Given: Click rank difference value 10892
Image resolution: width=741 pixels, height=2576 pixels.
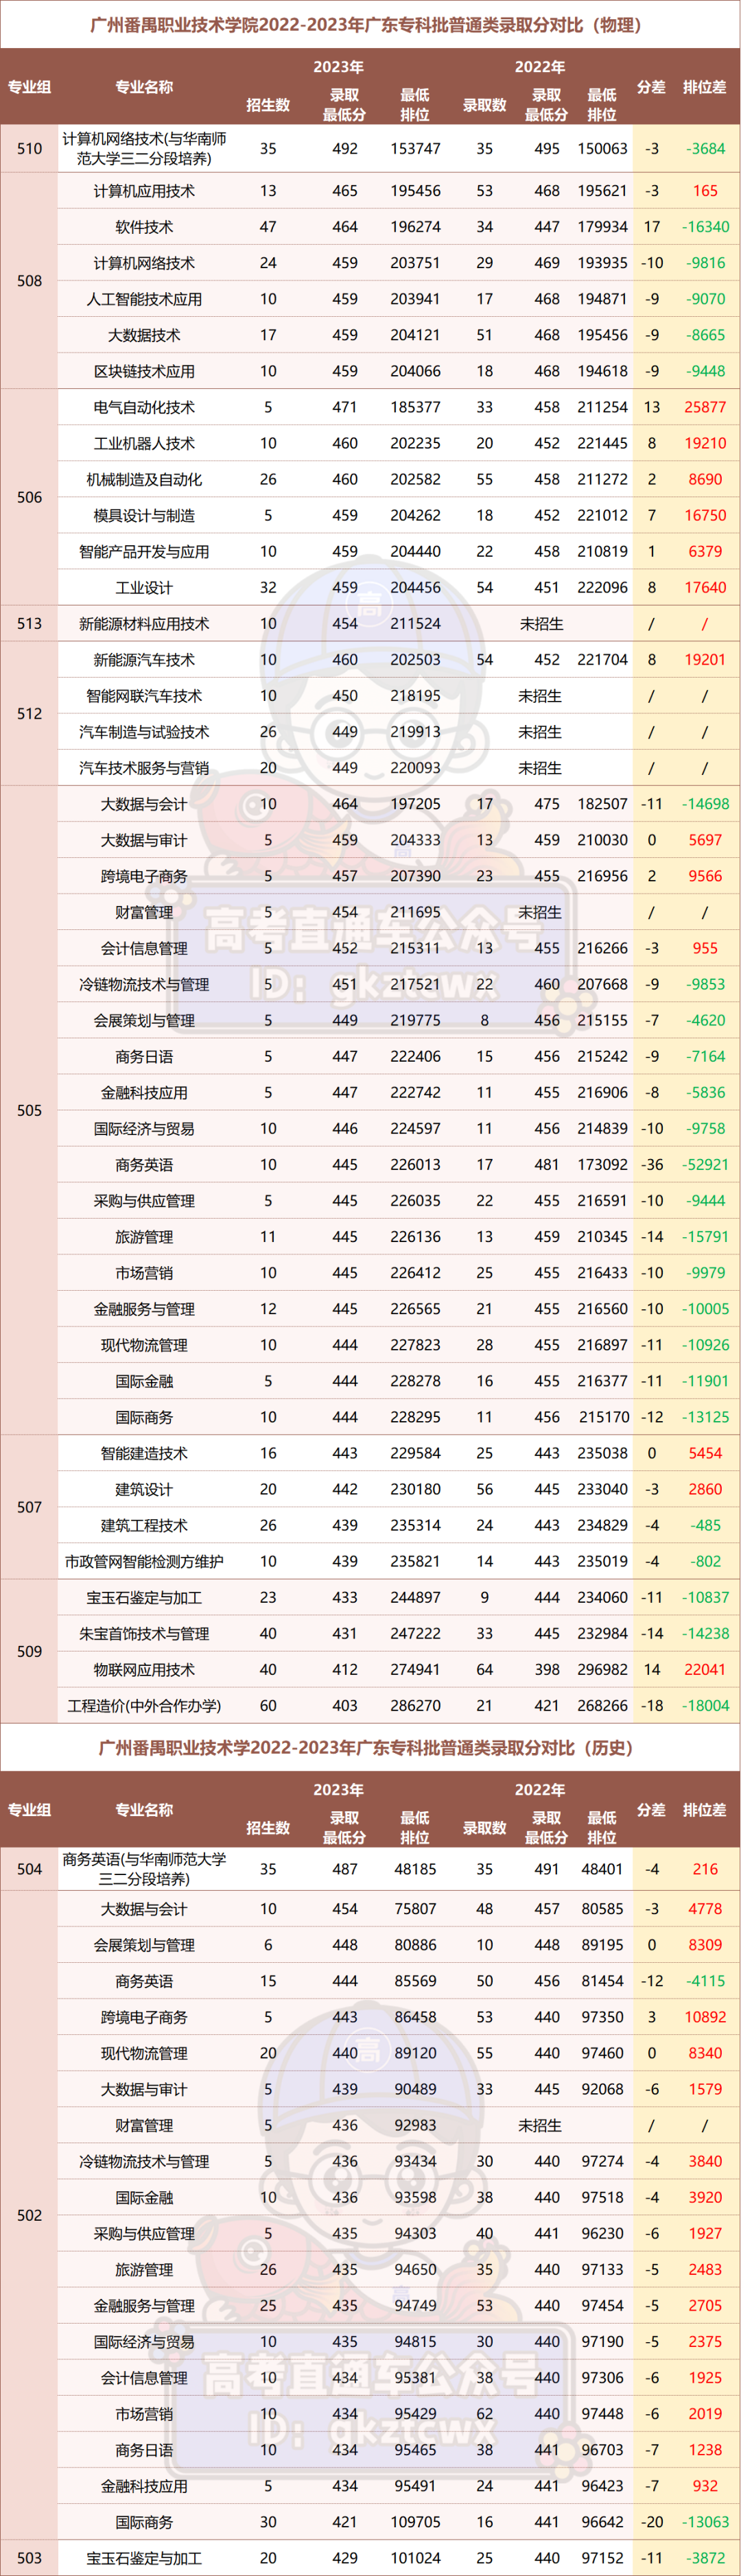Looking at the screenshot, I should point(705,2017).
